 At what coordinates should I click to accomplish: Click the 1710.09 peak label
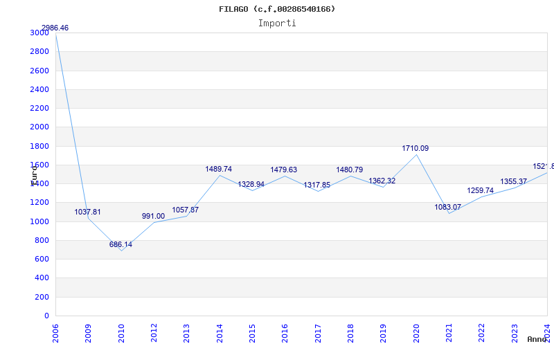point(415,148)
